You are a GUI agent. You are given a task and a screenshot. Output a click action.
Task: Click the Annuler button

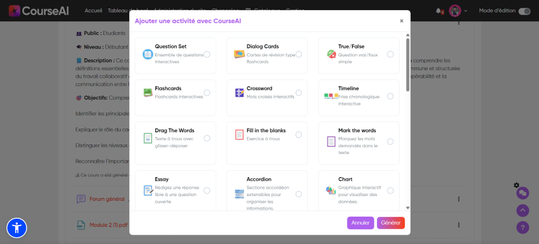click(360, 223)
